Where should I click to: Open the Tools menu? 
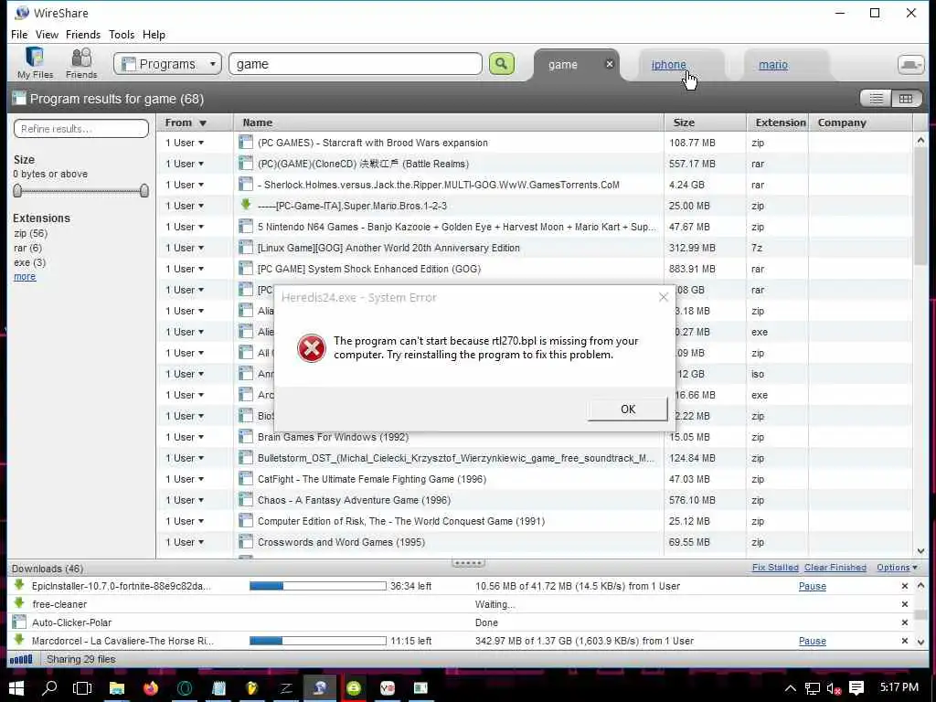point(122,35)
